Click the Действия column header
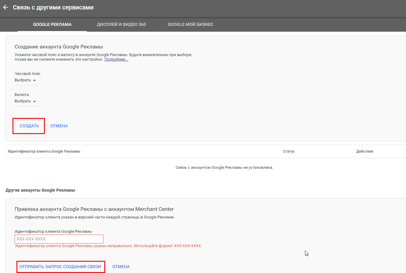406x273 pixels. point(365,151)
